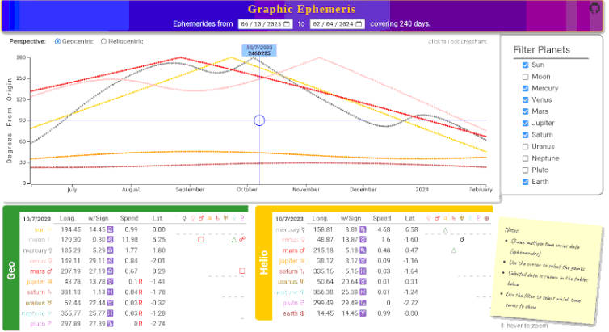The width and height of the screenshot is (609, 332).
Task: Click the green triangle aspect in Helio Mercury row
Action: click(453, 250)
